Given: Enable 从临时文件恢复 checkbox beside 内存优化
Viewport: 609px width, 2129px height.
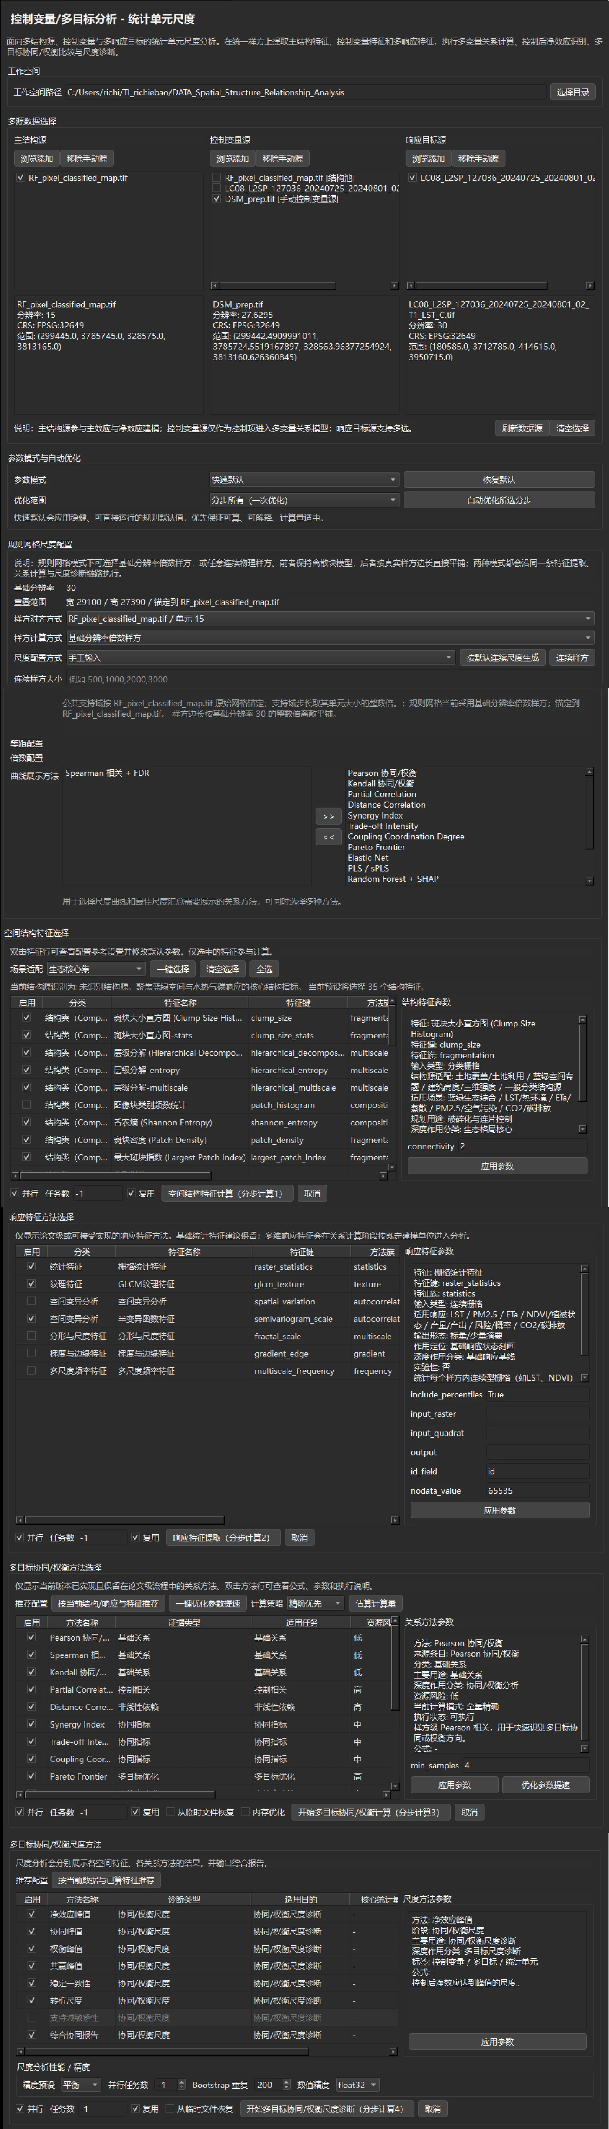Looking at the screenshot, I should pyautogui.click(x=170, y=1813).
